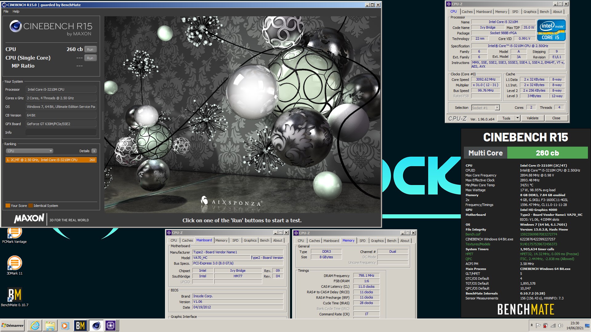Switch to Cinebench taskbar button

pyautogui.click(x=96, y=326)
